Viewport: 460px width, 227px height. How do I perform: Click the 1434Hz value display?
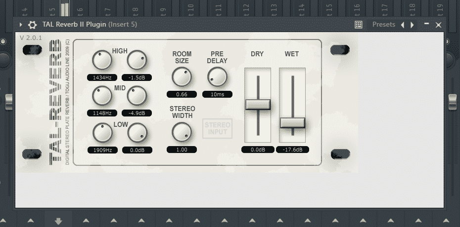point(102,77)
